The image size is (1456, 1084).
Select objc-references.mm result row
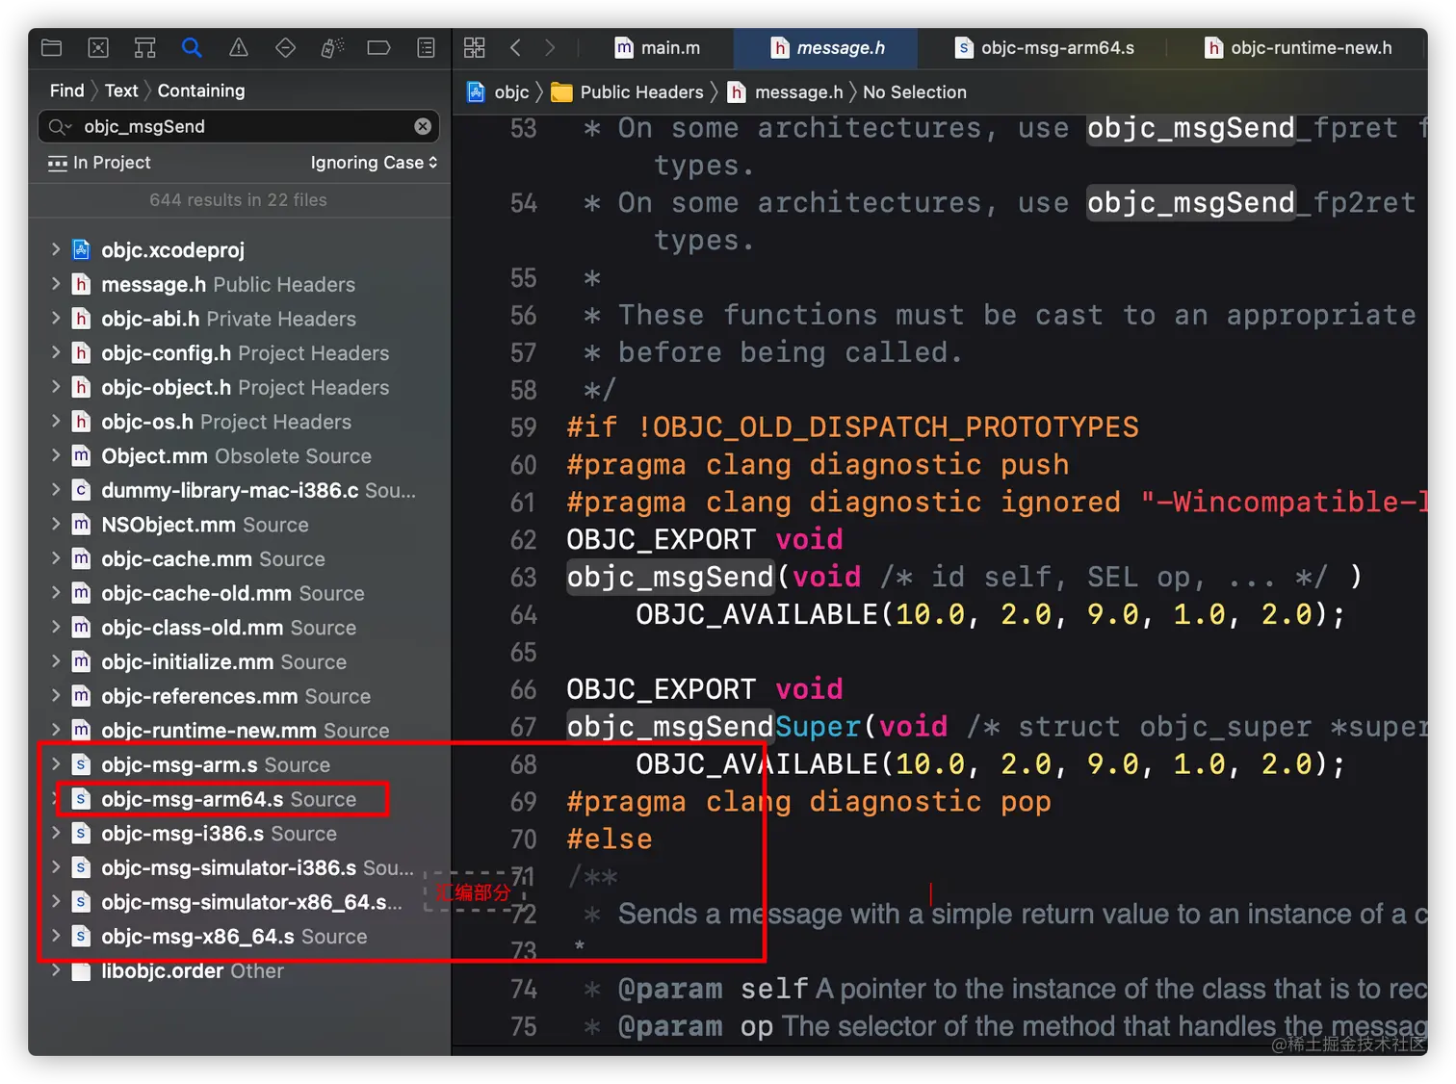click(240, 696)
